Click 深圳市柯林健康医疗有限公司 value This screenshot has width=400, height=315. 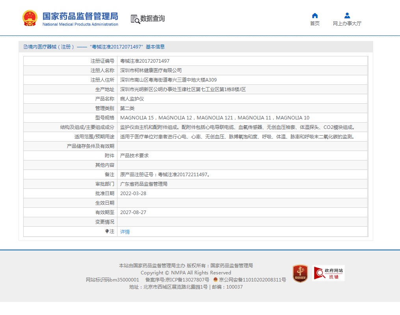151,71
